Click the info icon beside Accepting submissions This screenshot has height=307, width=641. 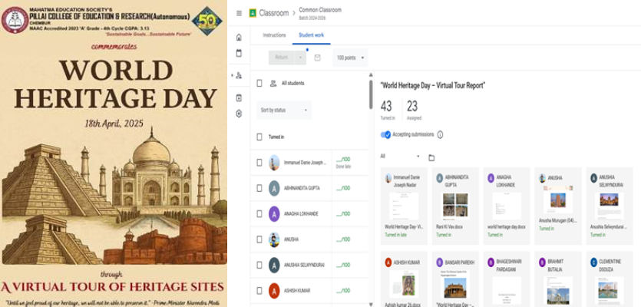pos(440,134)
